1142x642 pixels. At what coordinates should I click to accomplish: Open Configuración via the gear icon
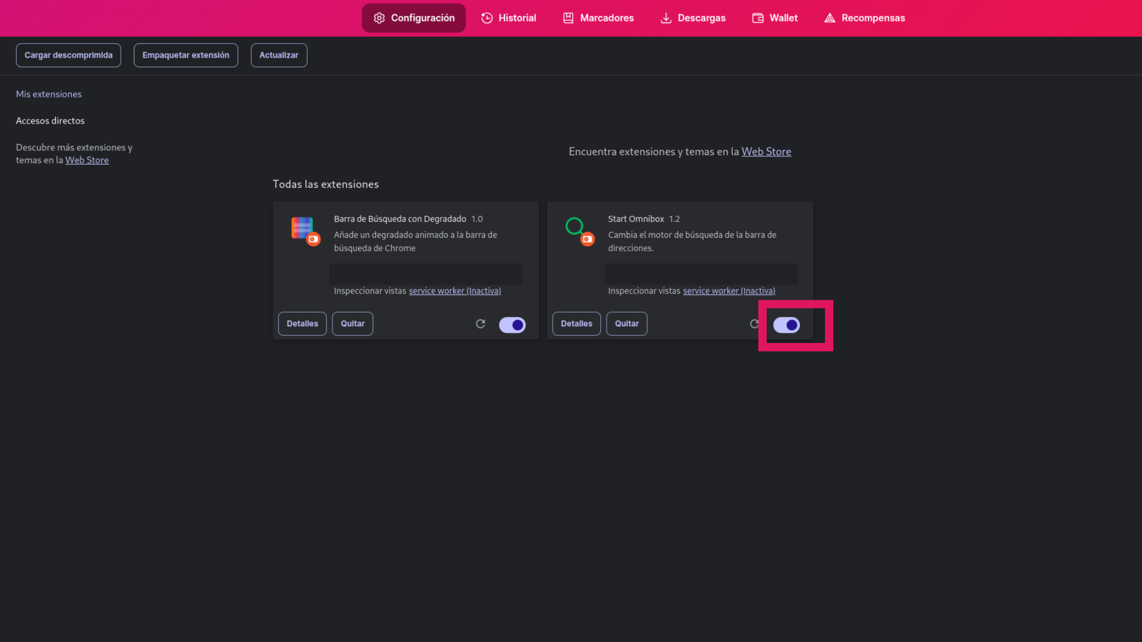click(x=379, y=18)
